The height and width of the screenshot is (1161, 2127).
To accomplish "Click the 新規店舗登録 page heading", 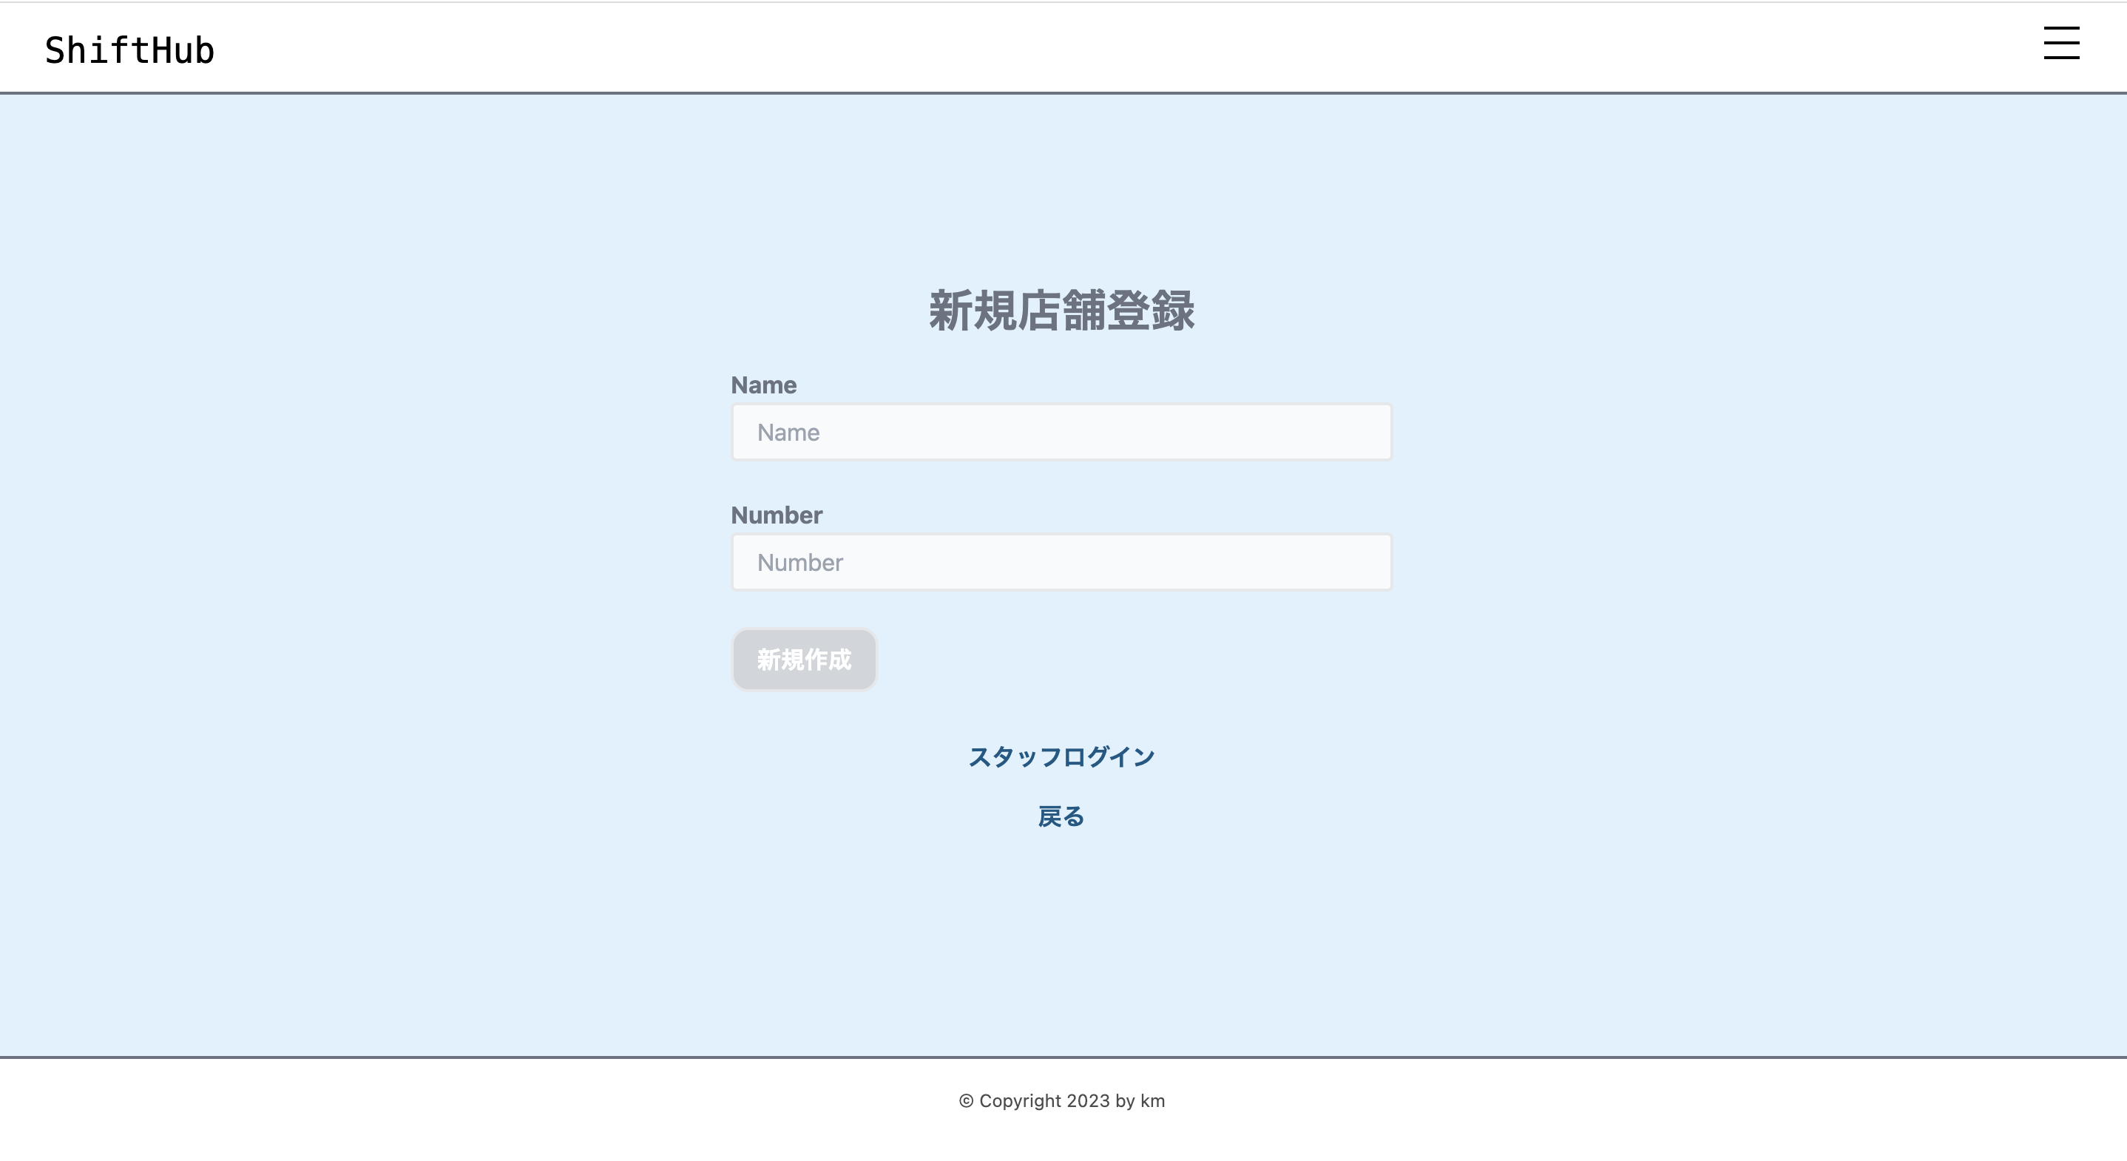I will coord(1062,311).
